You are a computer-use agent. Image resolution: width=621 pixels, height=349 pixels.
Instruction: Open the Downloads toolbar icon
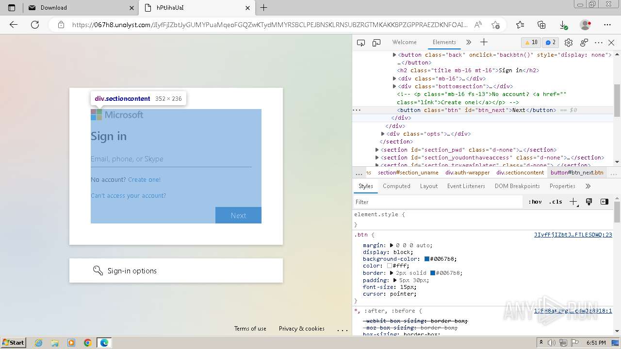pyautogui.click(x=563, y=25)
